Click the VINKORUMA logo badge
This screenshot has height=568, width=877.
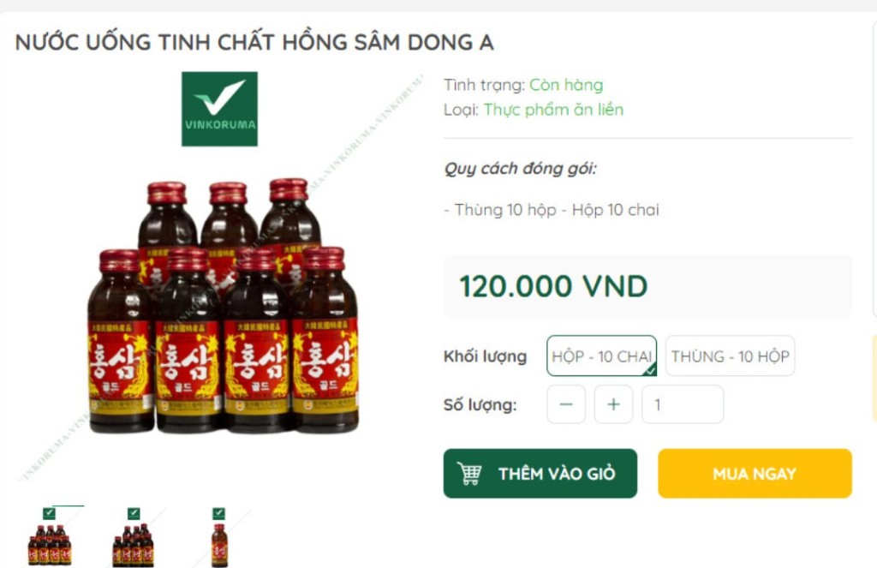click(x=219, y=109)
